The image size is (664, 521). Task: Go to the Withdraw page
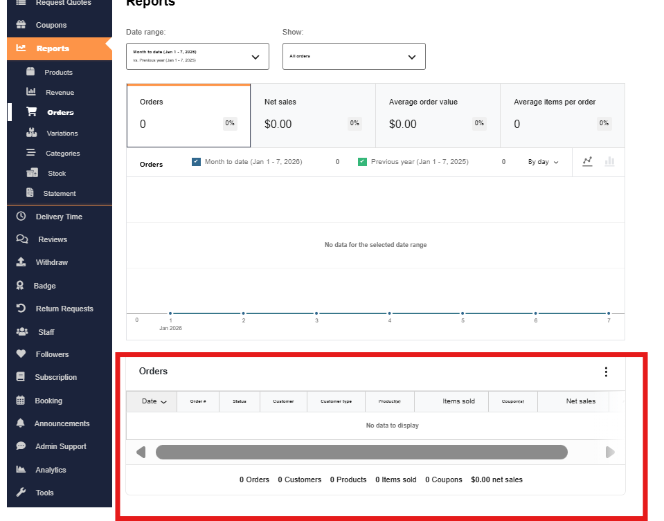[x=52, y=262]
